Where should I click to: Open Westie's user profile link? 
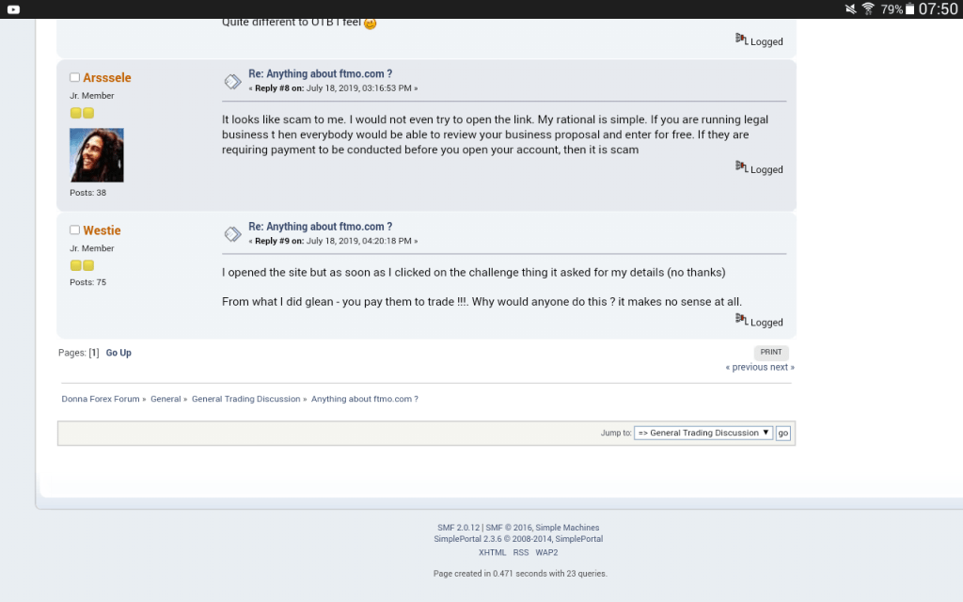pos(102,230)
